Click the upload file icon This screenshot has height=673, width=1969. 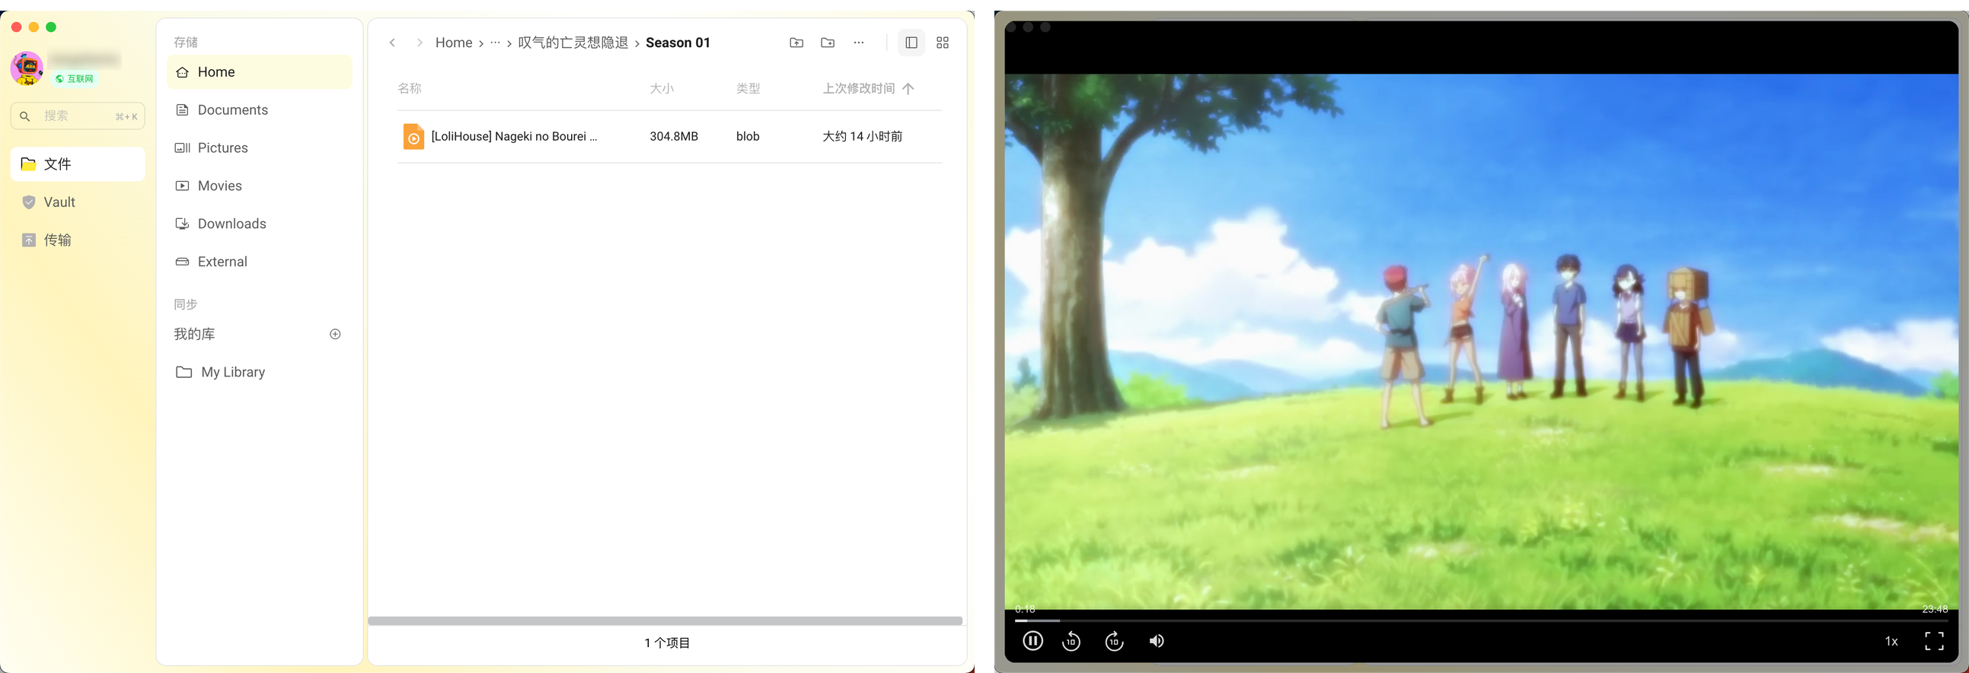coord(796,43)
